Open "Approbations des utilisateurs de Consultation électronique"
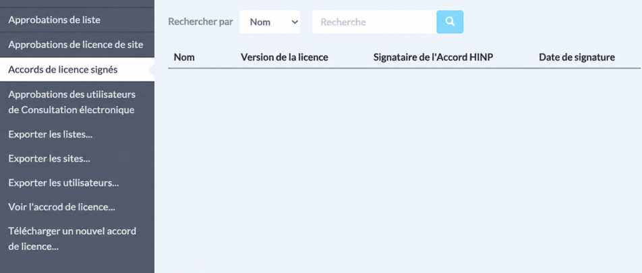Image resolution: width=642 pixels, height=273 pixels. [x=77, y=102]
